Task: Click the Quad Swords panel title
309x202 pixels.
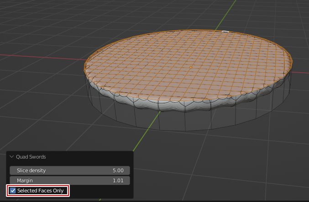Action: point(31,157)
